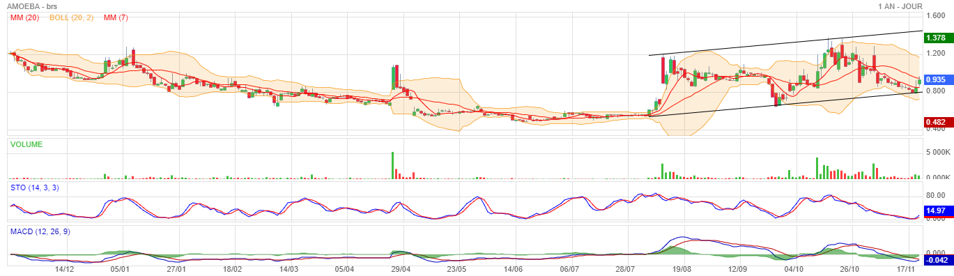Click the 5 000K volume axis label

938,152
